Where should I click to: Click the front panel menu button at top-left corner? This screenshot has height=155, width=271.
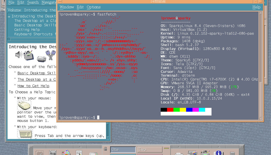pos(31,147)
